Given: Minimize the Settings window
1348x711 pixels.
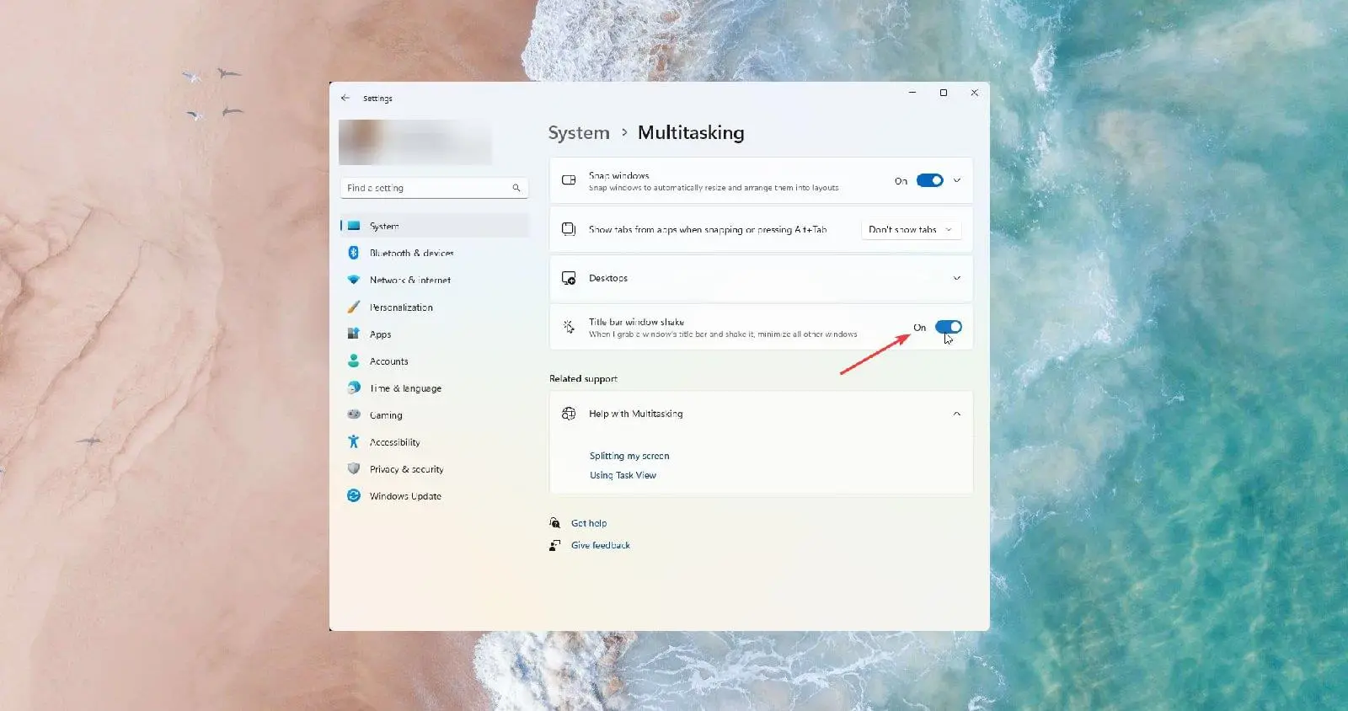Looking at the screenshot, I should (912, 93).
